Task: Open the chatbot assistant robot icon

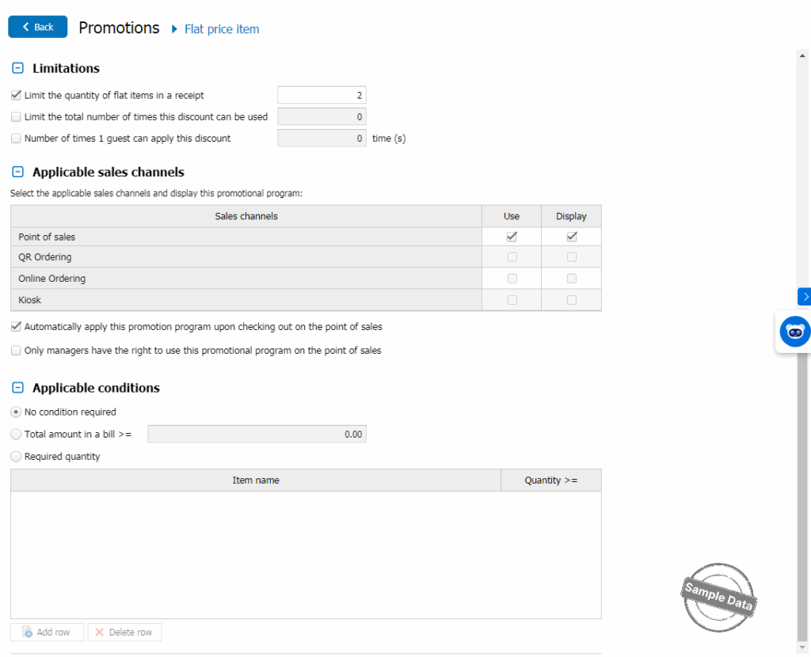Action: 794,332
